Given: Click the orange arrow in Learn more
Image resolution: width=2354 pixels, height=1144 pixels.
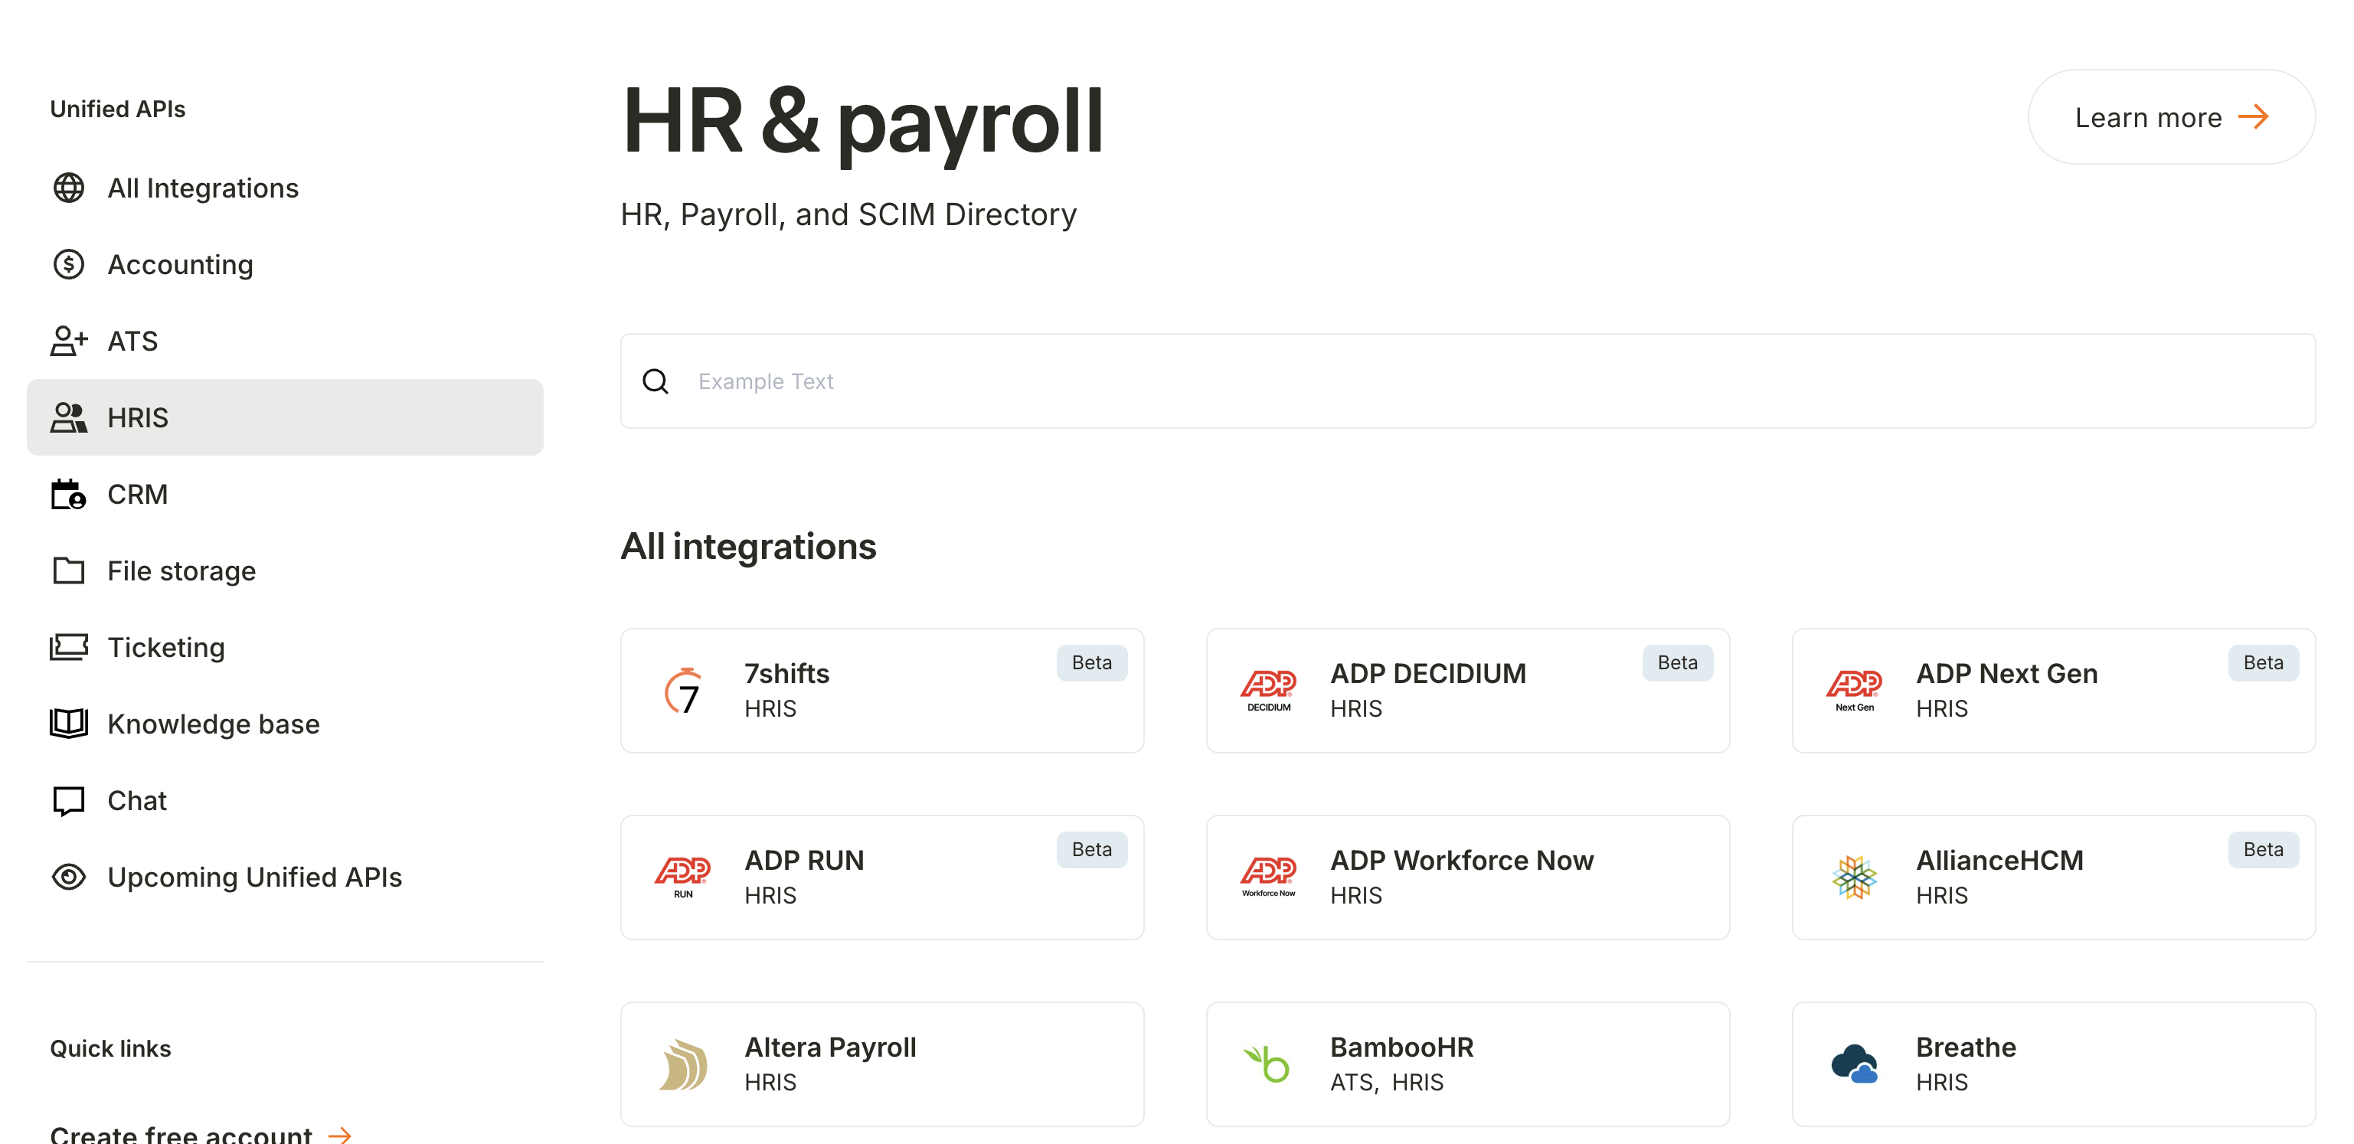Looking at the screenshot, I should click(2254, 117).
